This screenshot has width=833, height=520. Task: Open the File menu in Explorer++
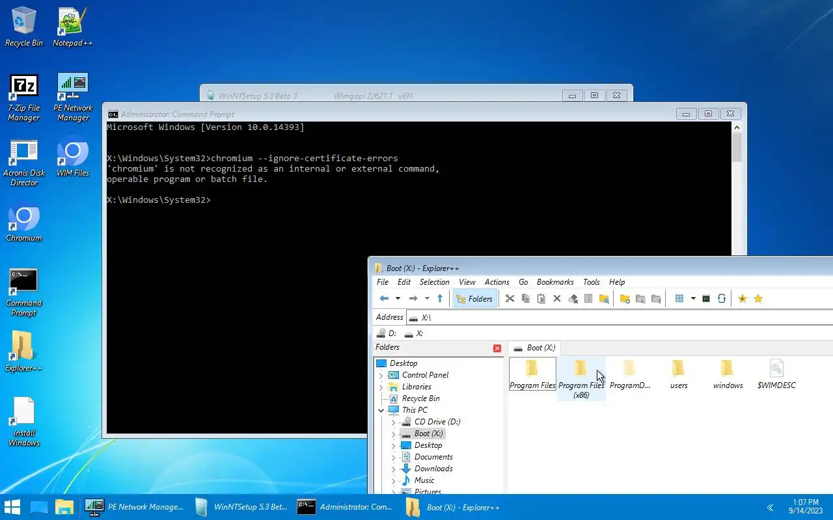coord(383,282)
